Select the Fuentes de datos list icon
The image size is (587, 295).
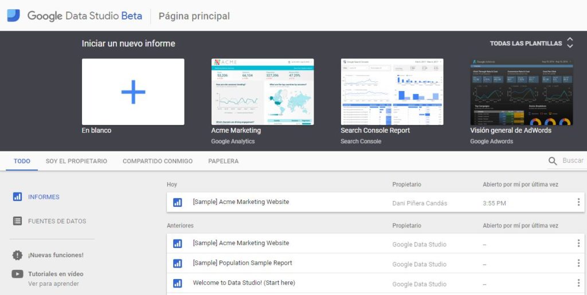coord(17,221)
